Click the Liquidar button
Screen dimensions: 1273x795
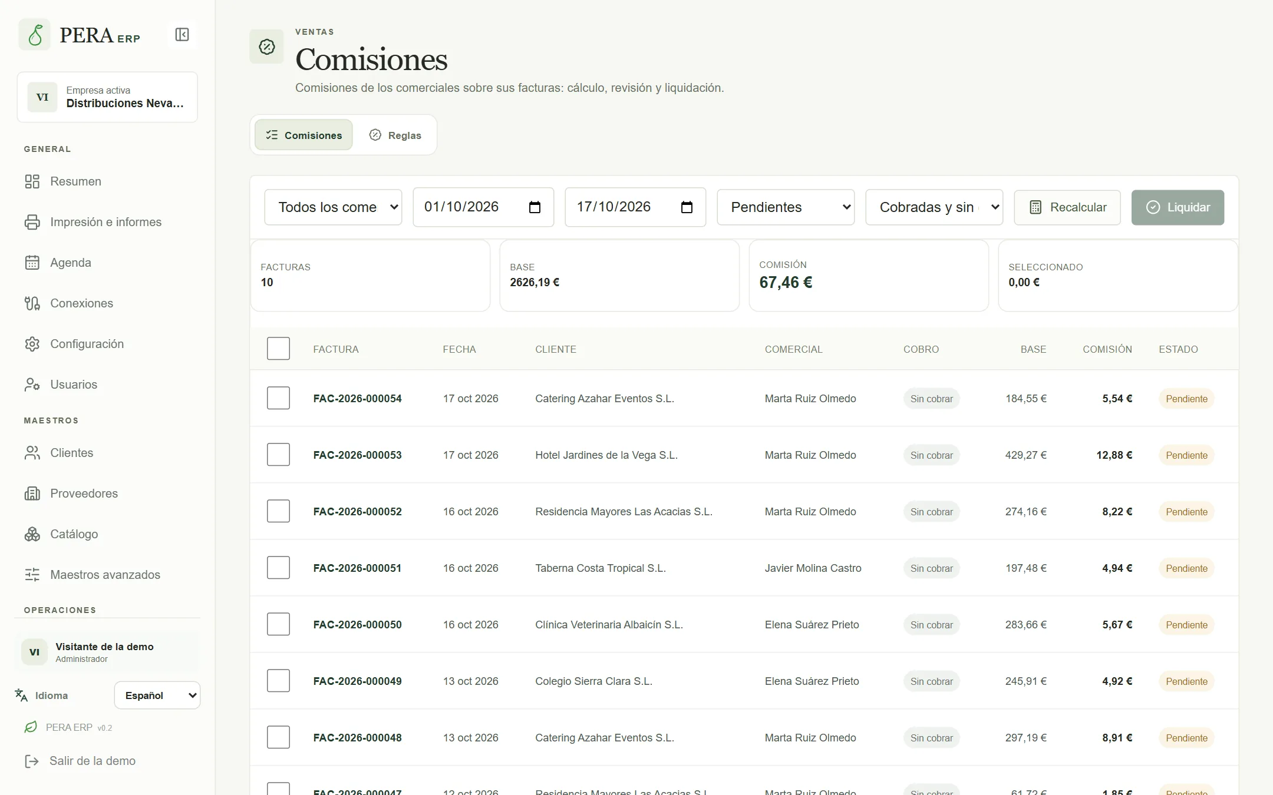click(x=1178, y=207)
